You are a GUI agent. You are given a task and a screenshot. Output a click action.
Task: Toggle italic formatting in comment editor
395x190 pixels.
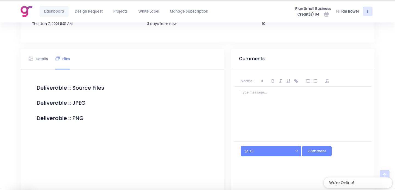[280, 81]
